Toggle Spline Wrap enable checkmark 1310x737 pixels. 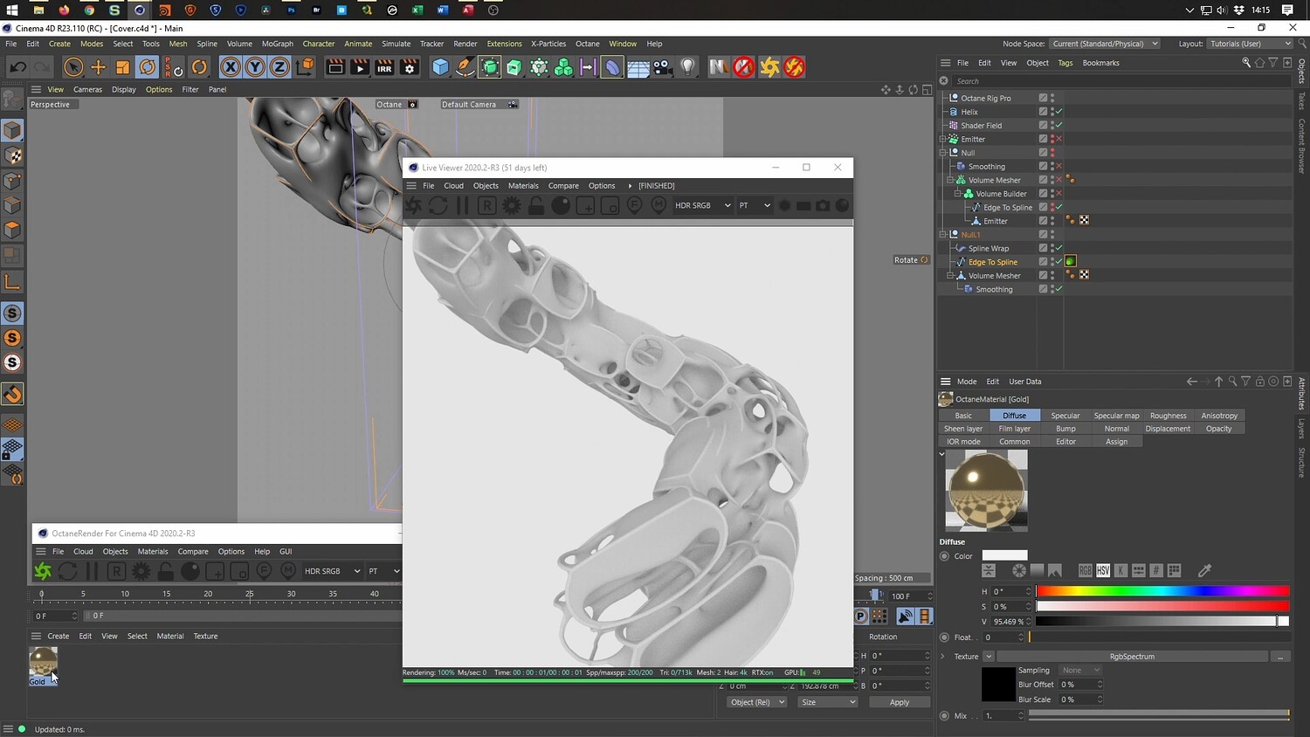coord(1058,248)
